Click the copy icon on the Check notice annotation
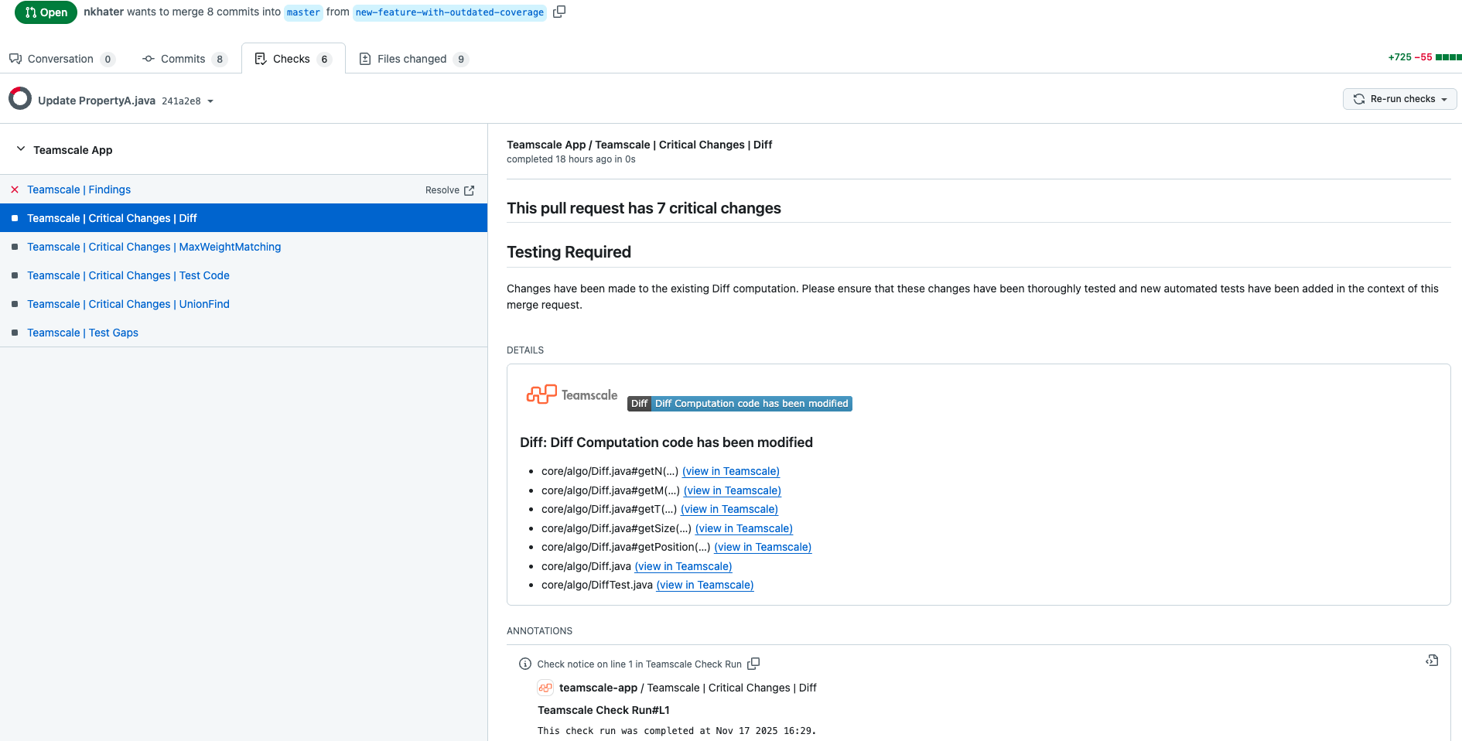 pos(754,664)
